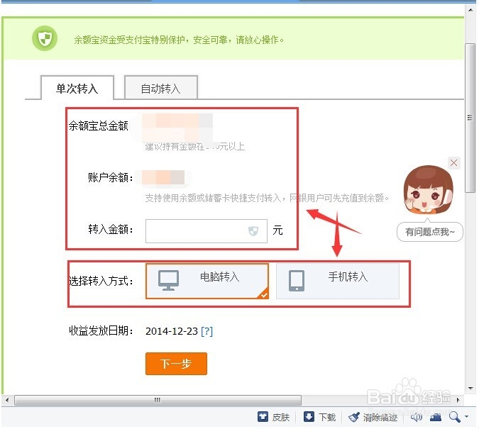Click the horizontal scrollbar left arrow
The height and width of the screenshot is (429, 479).
pyautogui.click(x=7, y=400)
